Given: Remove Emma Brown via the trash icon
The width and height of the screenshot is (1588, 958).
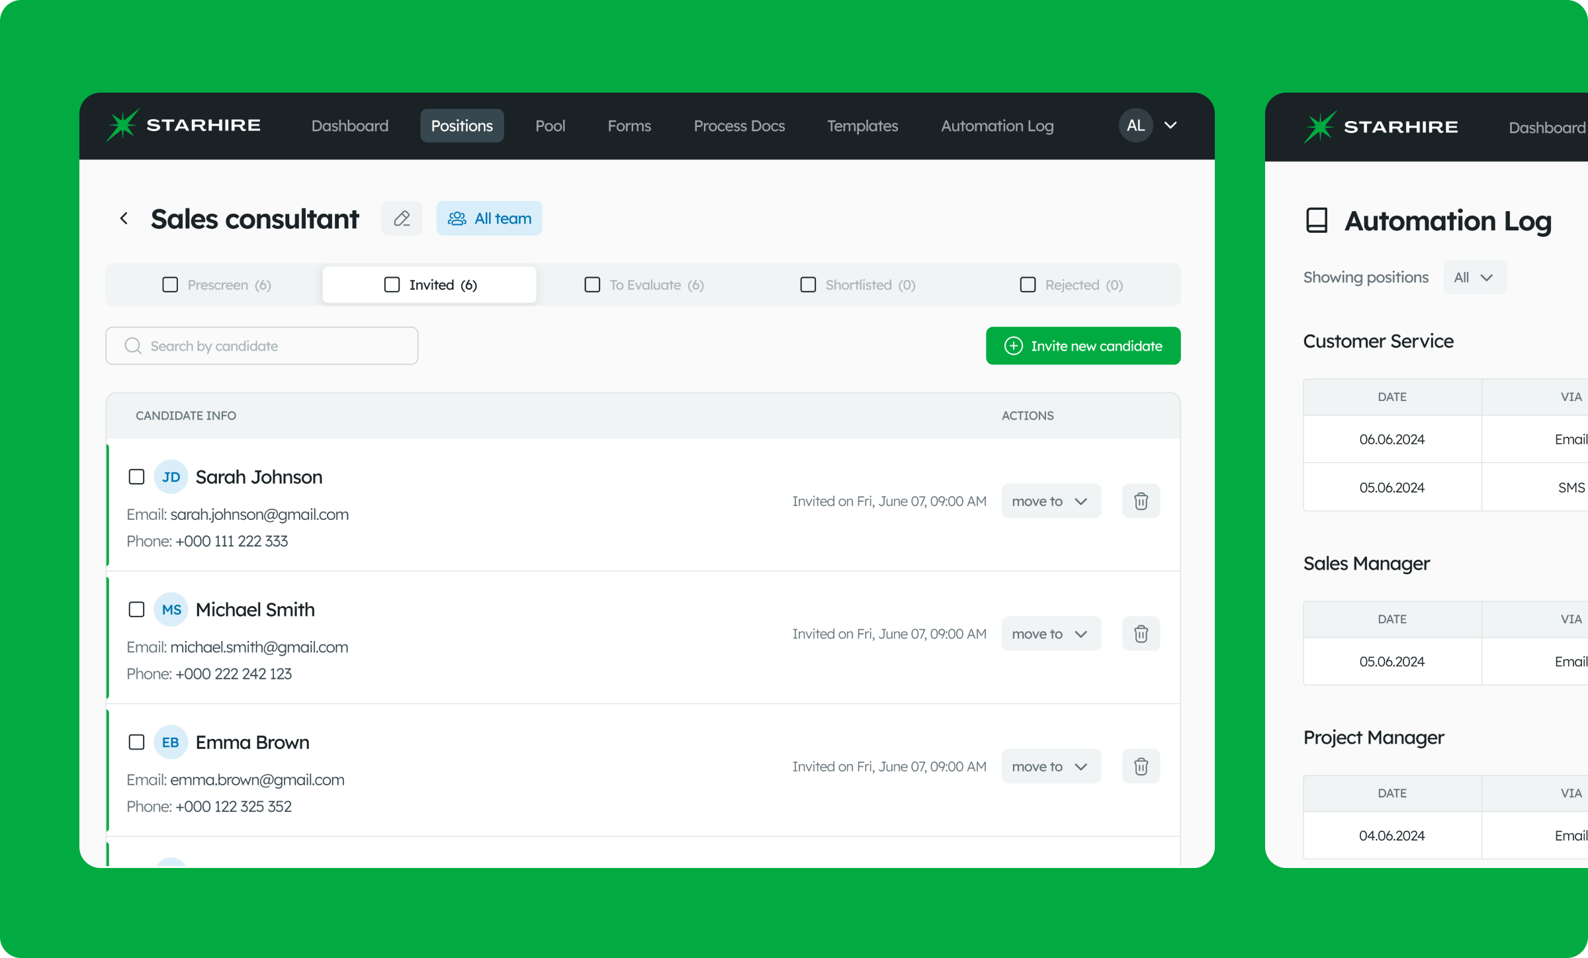Looking at the screenshot, I should pos(1141,766).
